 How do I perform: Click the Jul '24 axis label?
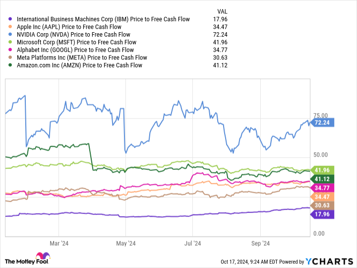193,243
